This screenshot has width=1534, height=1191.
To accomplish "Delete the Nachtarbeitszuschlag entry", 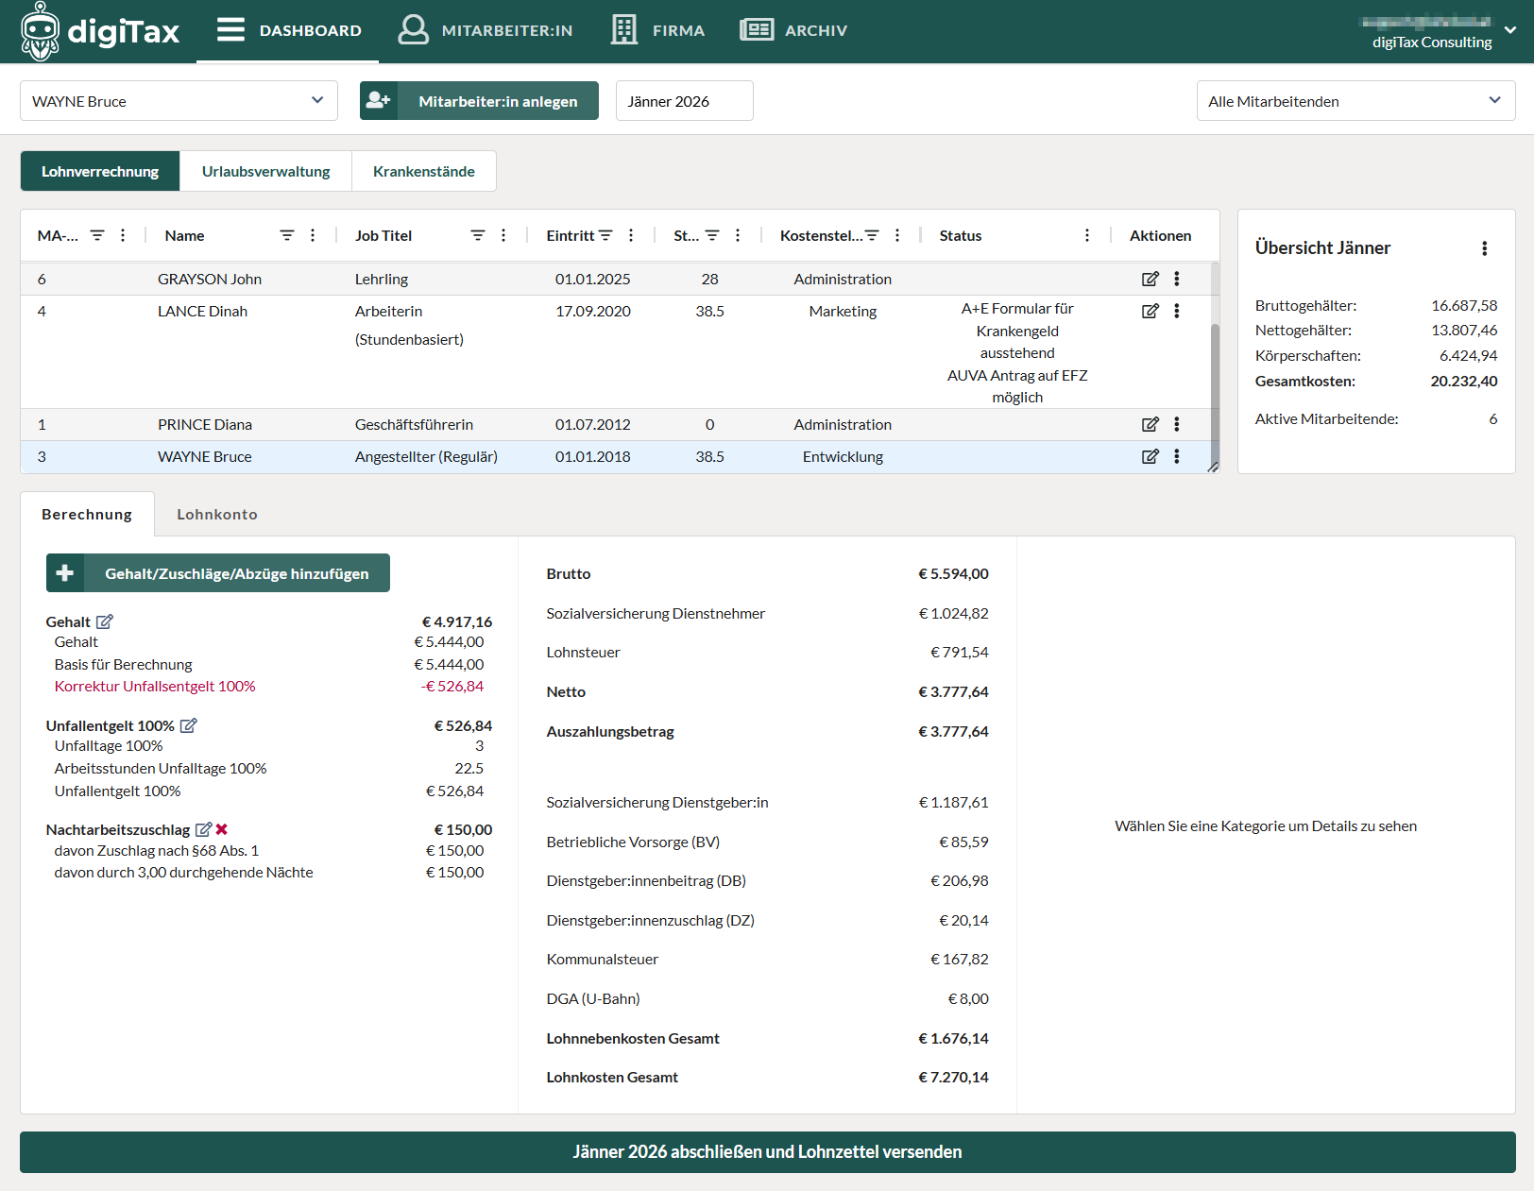I will 222,829.
